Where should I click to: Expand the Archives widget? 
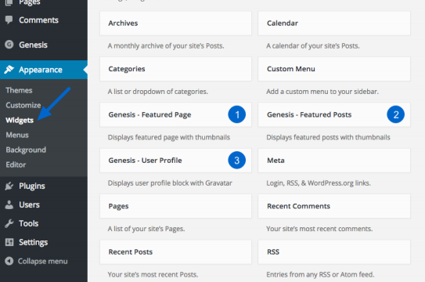[x=175, y=23]
